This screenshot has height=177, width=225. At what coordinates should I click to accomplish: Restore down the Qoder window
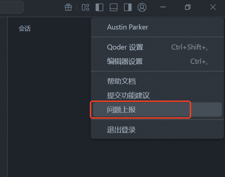(188, 7)
